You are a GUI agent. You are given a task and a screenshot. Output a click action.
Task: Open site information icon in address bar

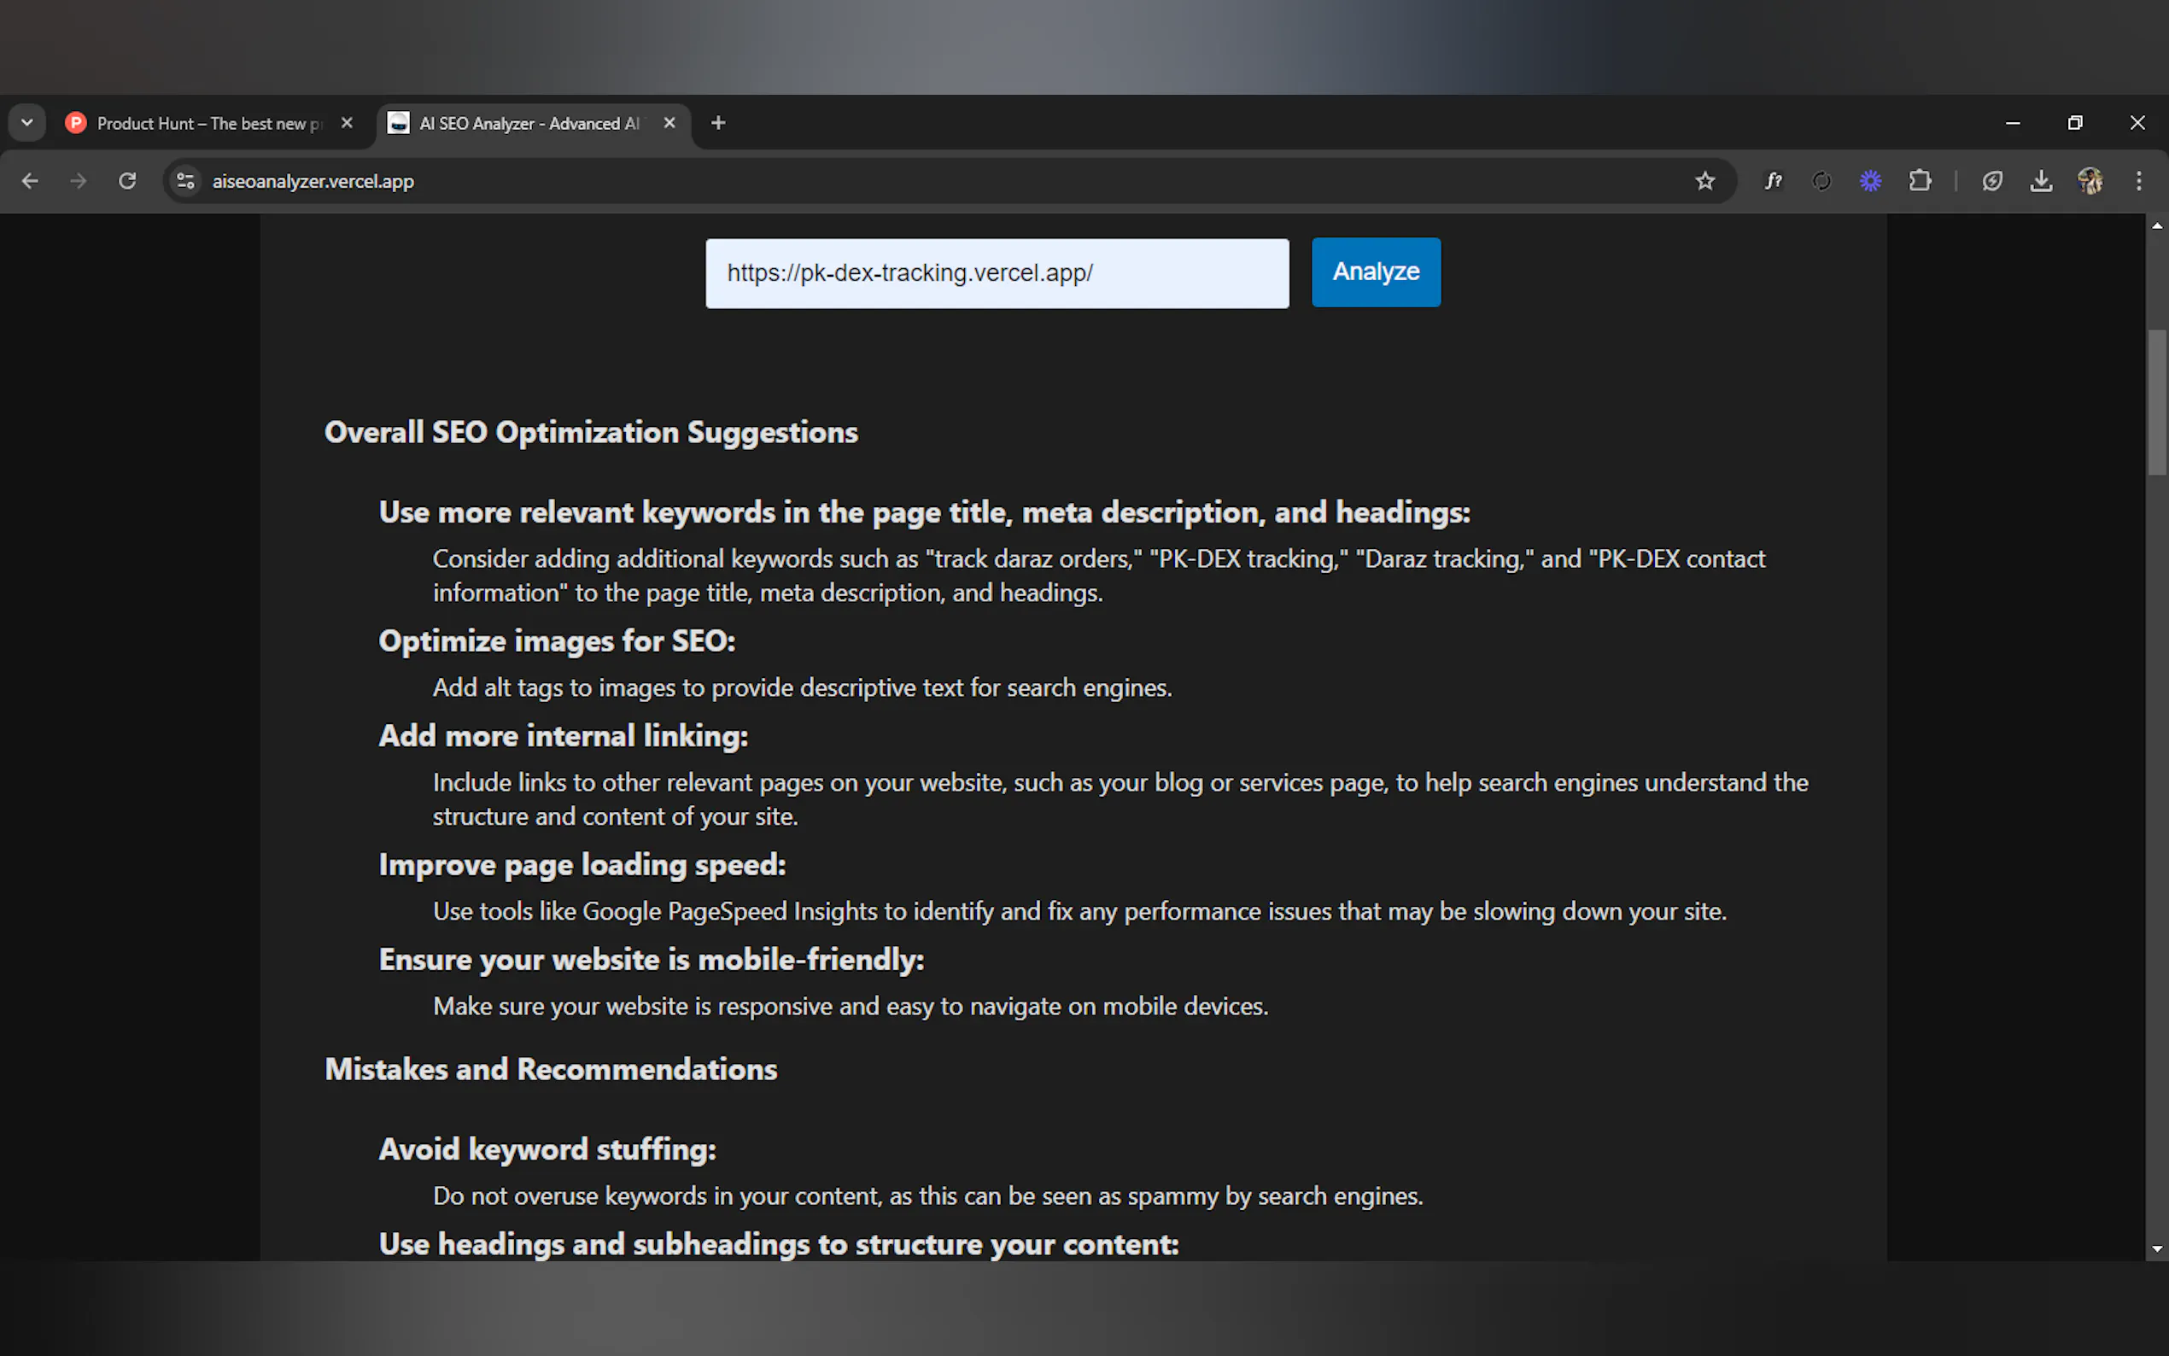coord(185,181)
